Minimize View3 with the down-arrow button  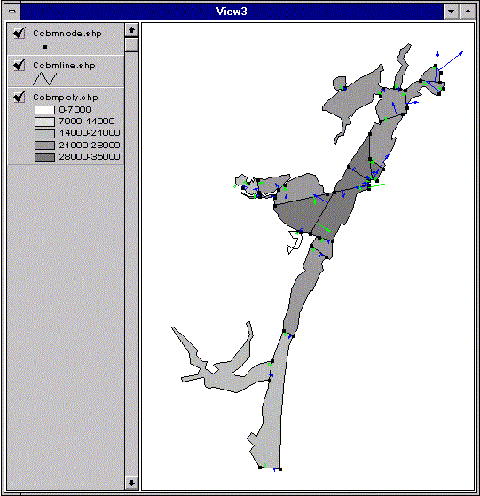[x=452, y=12]
